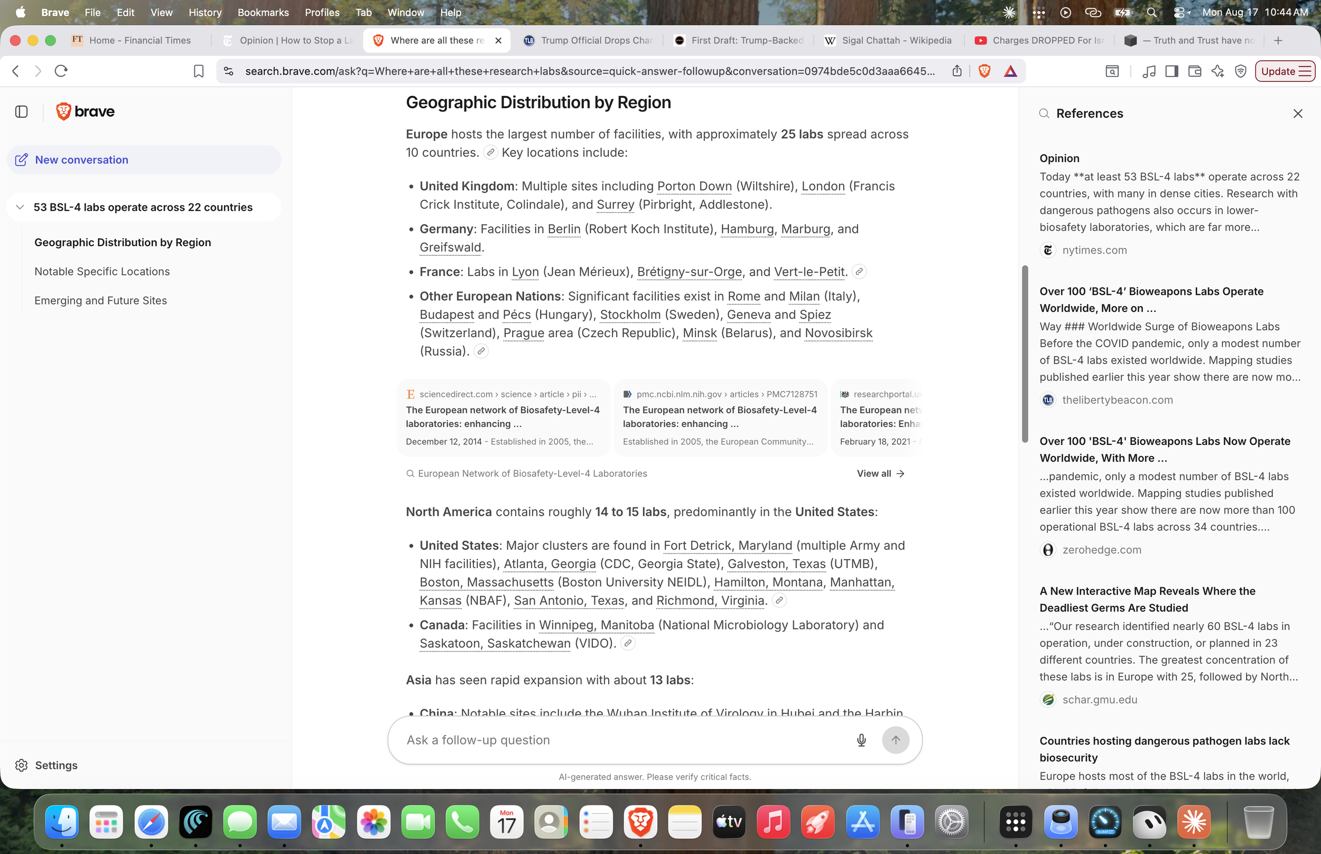Search 'European Network of Biosafety-Level-4 Laboratories' query
Screen dimensions: 1321x854
coord(527,474)
